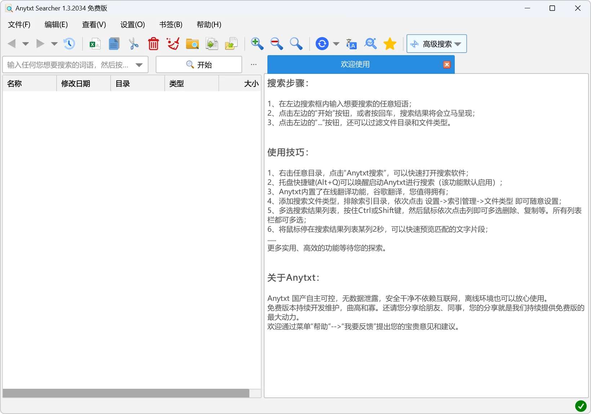
Task: Click the blue refresh circle icon
Action: (x=322, y=44)
